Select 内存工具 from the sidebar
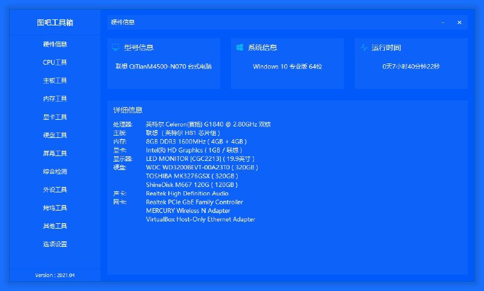 click(55, 99)
